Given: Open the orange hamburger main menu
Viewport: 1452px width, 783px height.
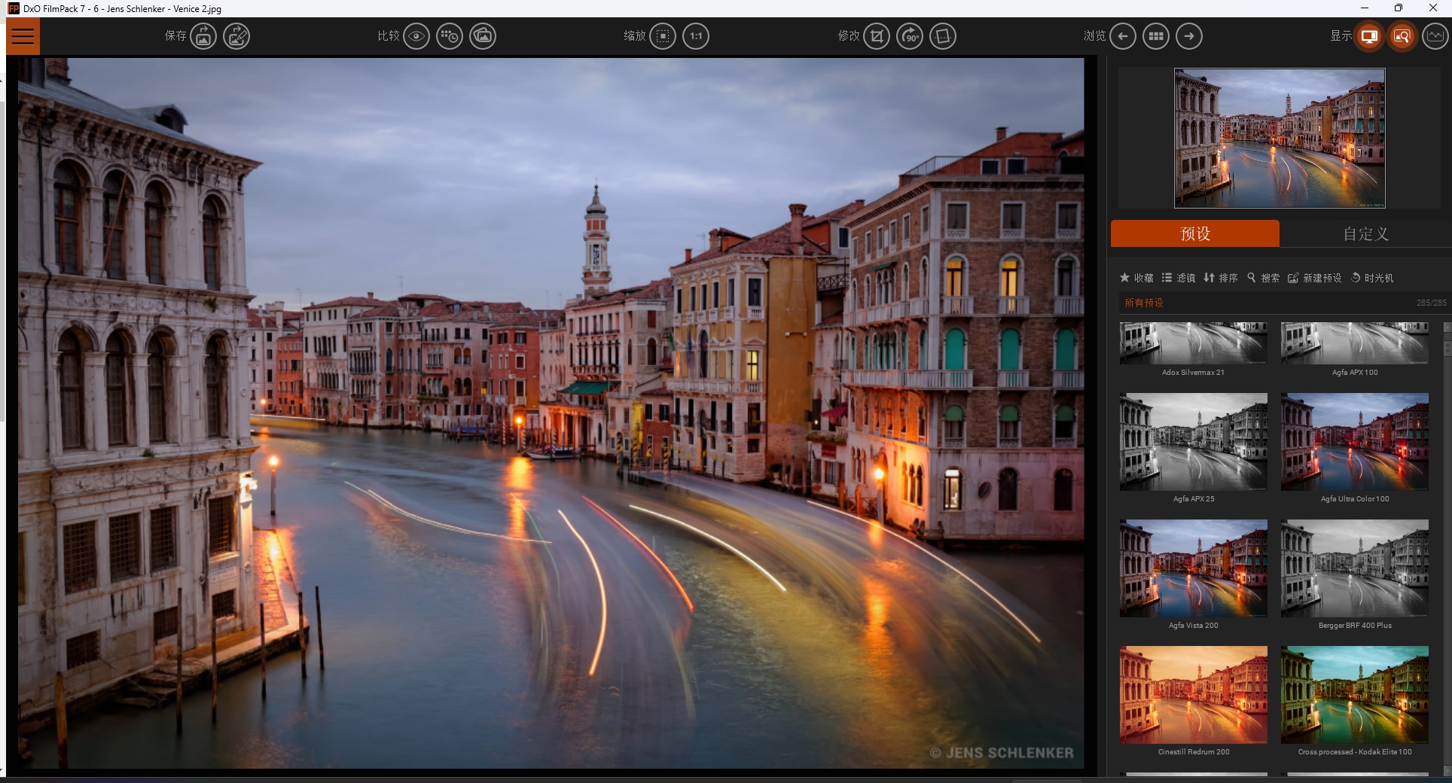Looking at the screenshot, I should tap(23, 36).
